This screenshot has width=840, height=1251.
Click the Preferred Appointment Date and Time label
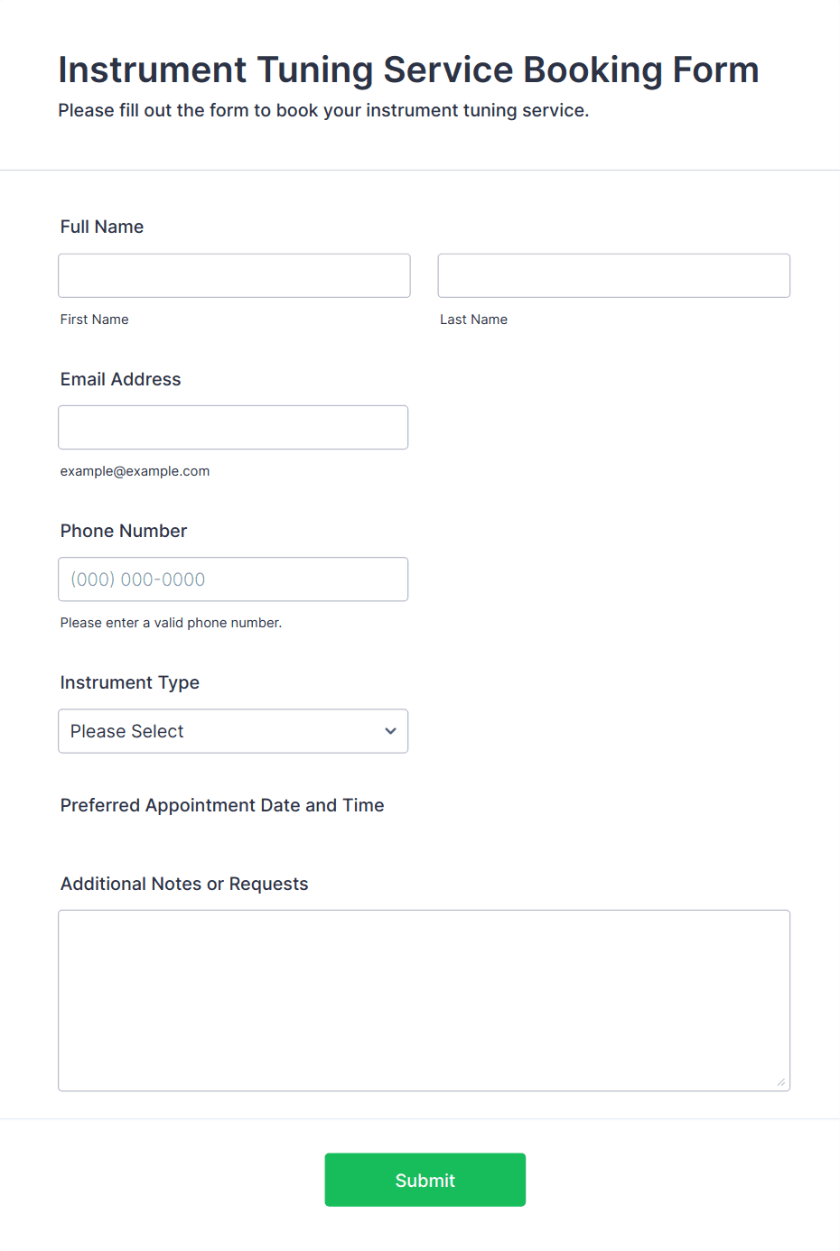coord(222,805)
